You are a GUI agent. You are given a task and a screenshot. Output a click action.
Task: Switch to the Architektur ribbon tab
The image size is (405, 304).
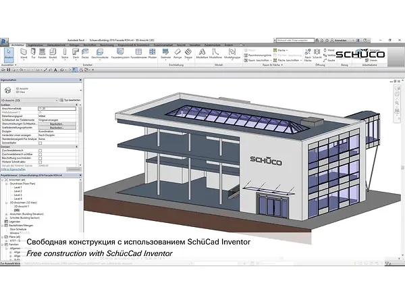tap(18, 45)
